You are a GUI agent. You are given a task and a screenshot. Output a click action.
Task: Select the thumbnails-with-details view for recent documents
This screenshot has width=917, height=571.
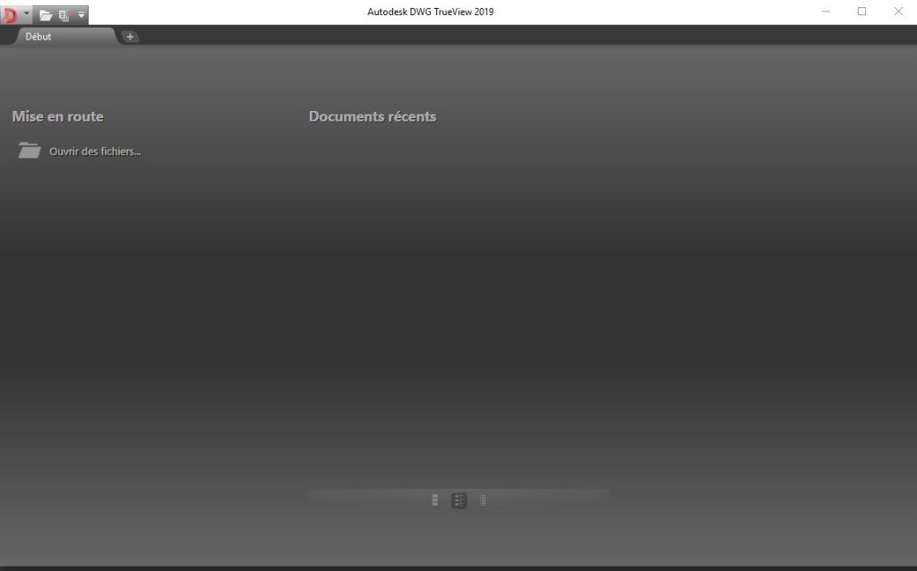click(x=458, y=500)
